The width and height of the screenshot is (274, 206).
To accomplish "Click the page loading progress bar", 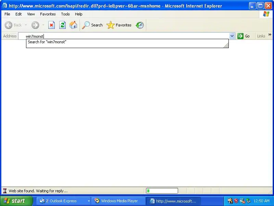I will click(x=162, y=191).
